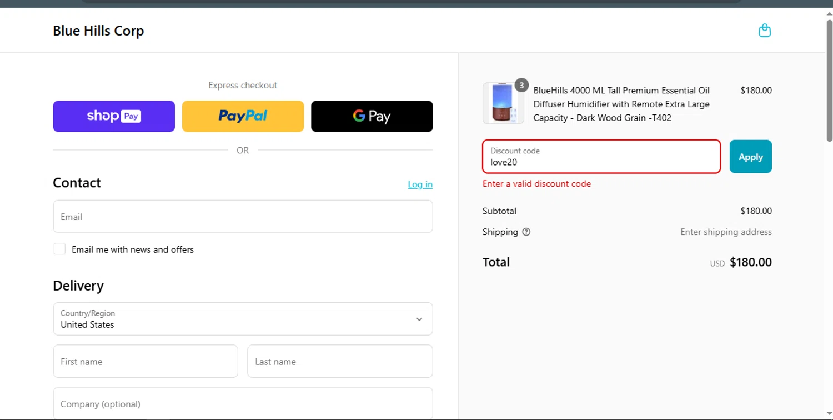Click the shipping help question icon
This screenshot has width=833, height=420.
tap(526, 232)
